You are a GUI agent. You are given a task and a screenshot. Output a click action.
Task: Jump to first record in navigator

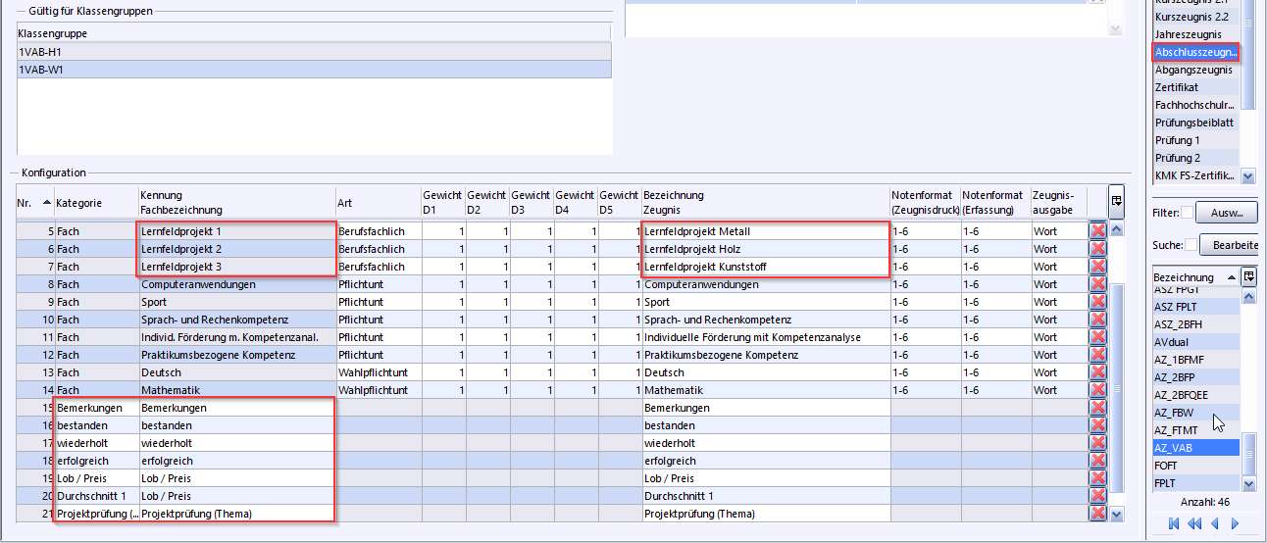click(x=1175, y=523)
